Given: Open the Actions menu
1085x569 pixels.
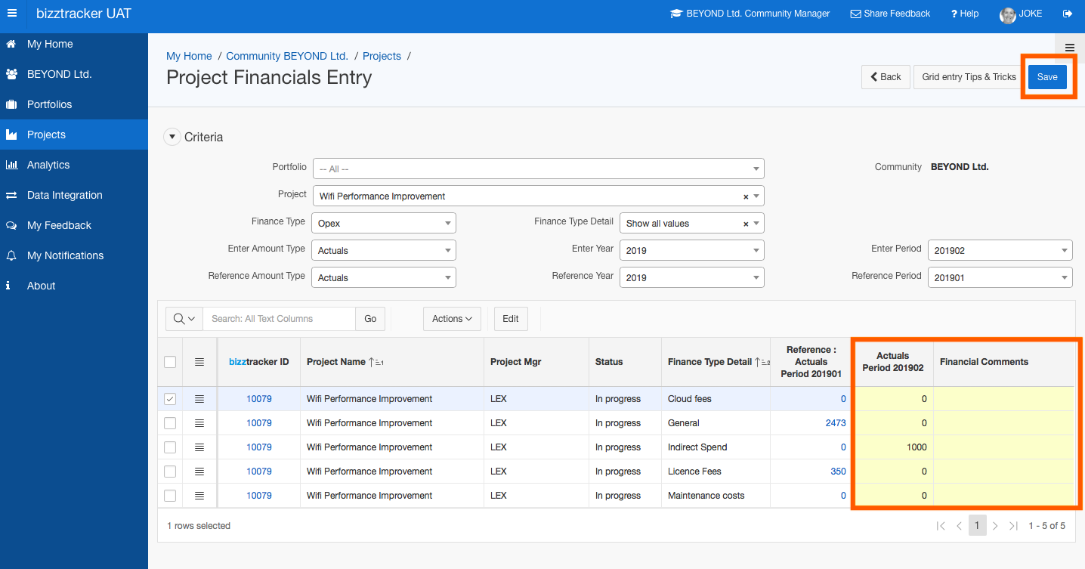Looking at the screenshot, I should coord(453,319).
